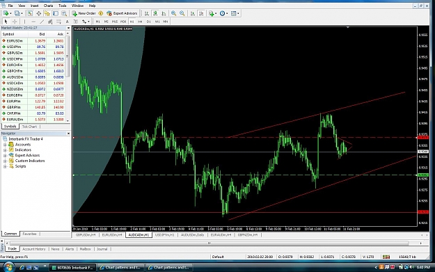Toggle Expert Advisors on or off
Image resolution: width=435 pixels, height=272 pixels.
[122, 13]
